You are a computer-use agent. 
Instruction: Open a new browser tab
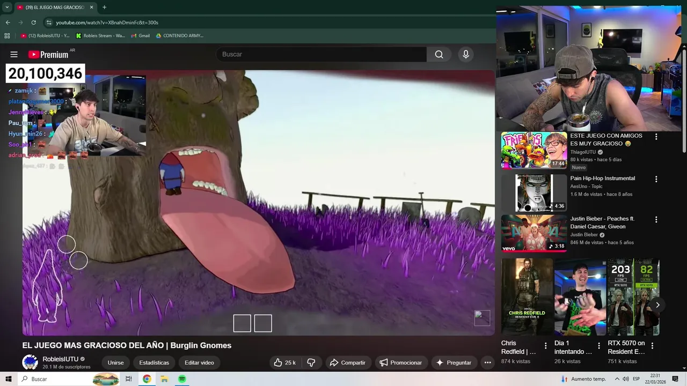pos(104,8)
